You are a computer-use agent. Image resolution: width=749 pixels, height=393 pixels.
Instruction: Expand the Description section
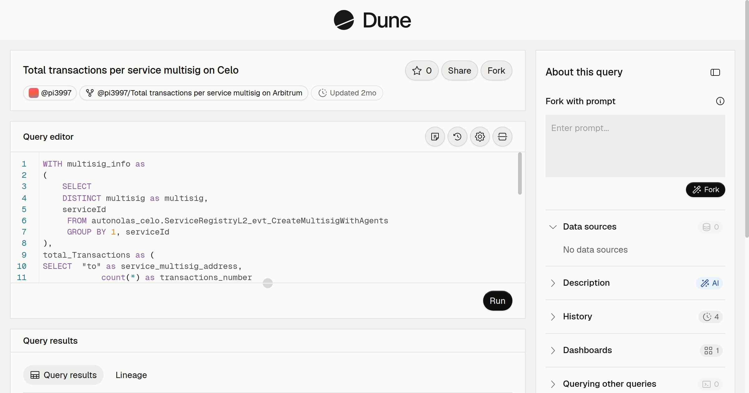(553, 283)
